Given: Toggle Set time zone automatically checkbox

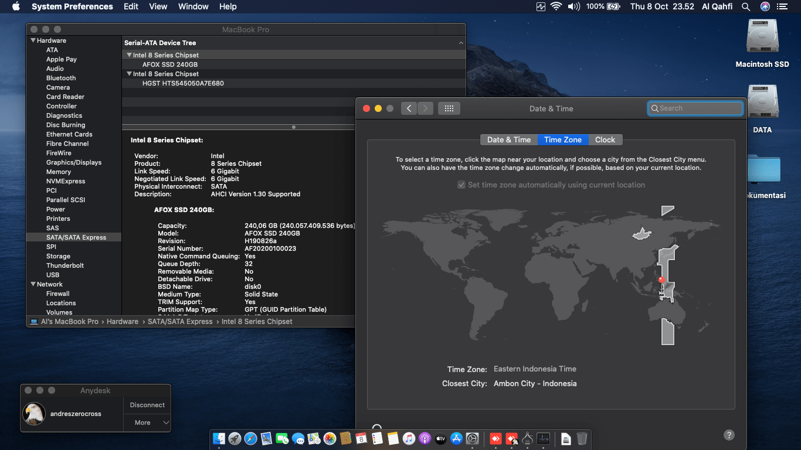Looking at the screenshot, I should tap(463, 184).
